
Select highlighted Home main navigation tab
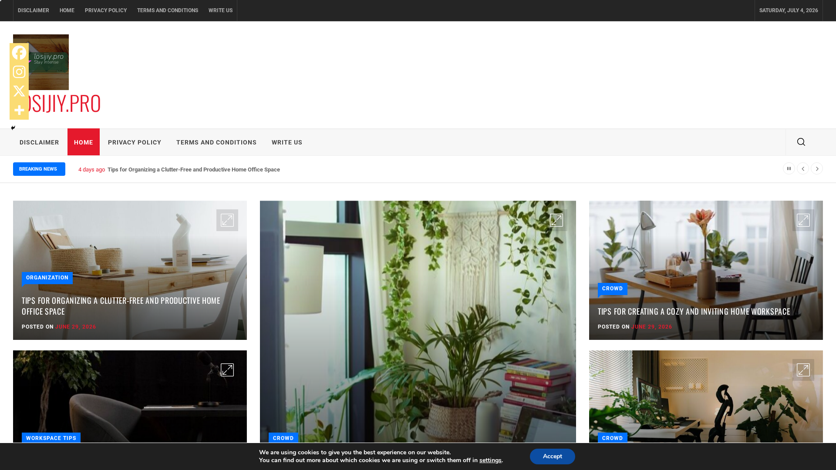click(x=84, y=142)
